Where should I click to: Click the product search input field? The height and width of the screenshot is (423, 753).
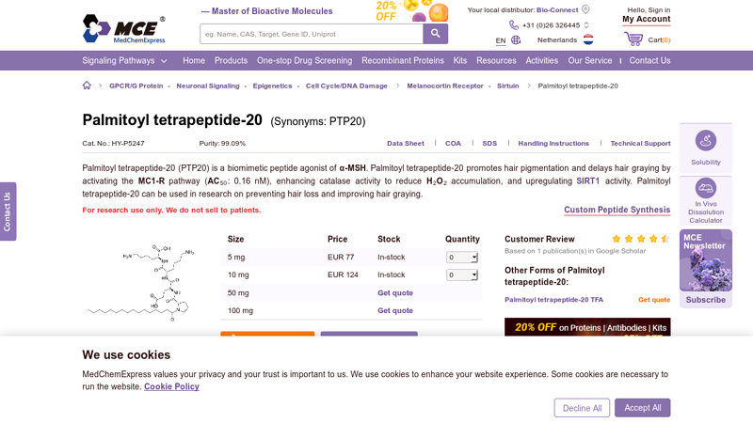click(312, 34)
